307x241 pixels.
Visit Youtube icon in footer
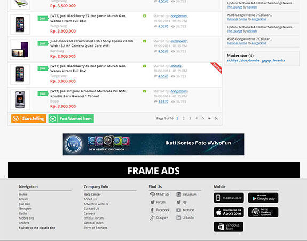[x=178, y=210]
